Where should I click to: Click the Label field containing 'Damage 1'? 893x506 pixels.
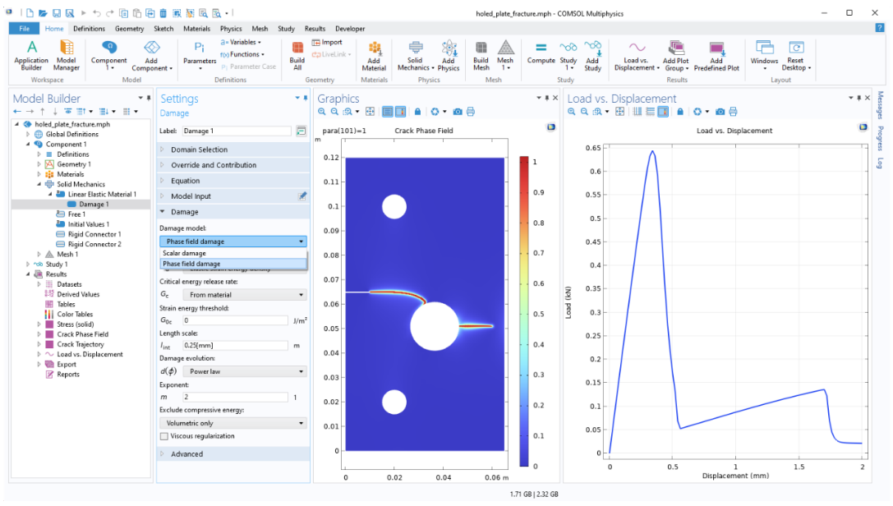tap(237, 131)
